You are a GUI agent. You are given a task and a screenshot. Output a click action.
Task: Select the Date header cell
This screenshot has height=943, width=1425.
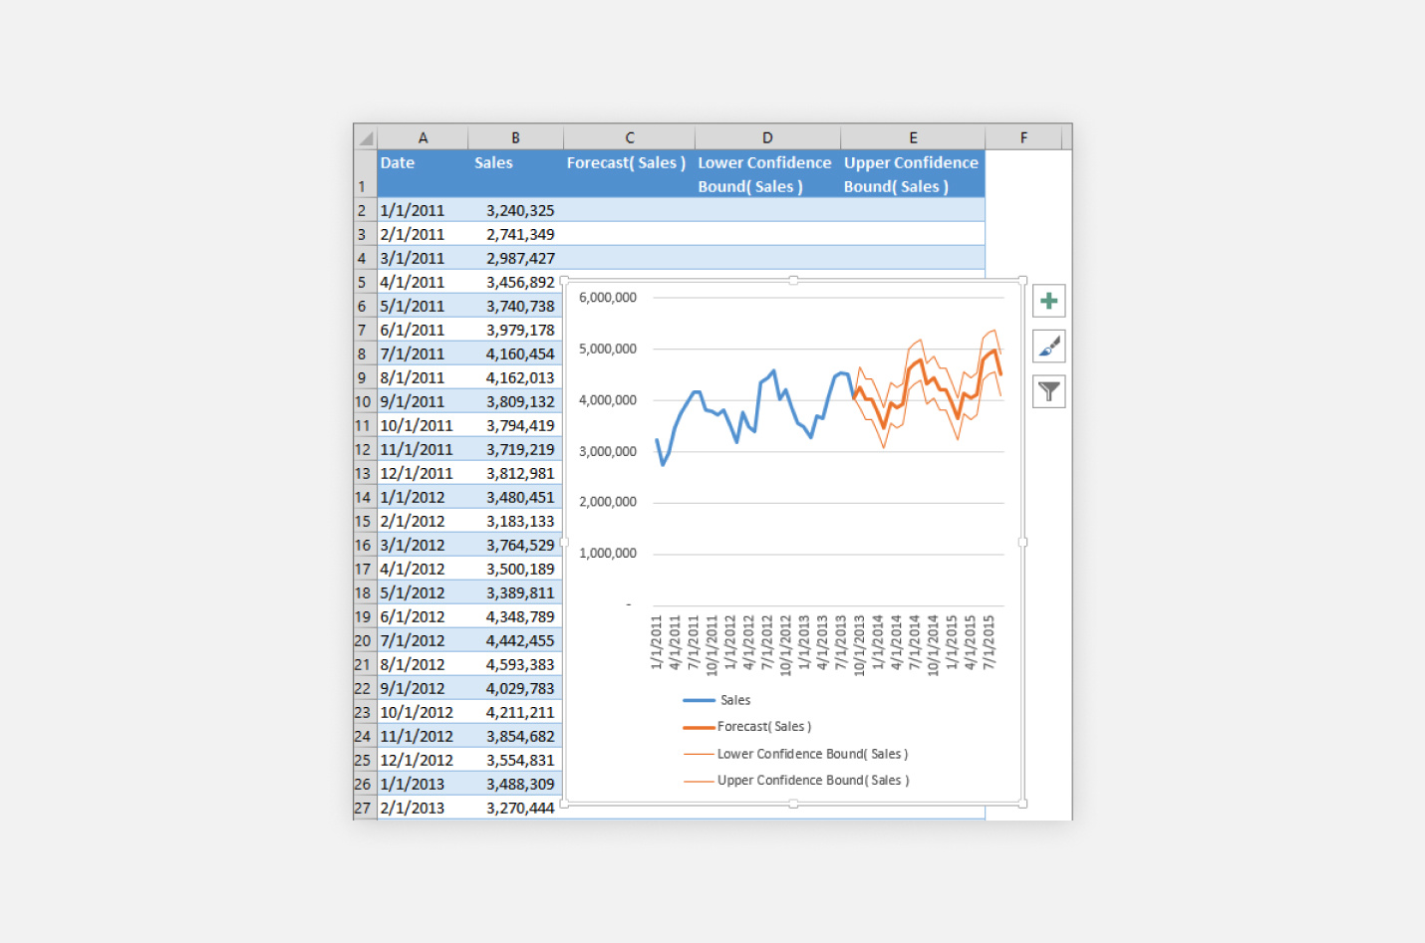pyautogui.click(x=423, y=173)
